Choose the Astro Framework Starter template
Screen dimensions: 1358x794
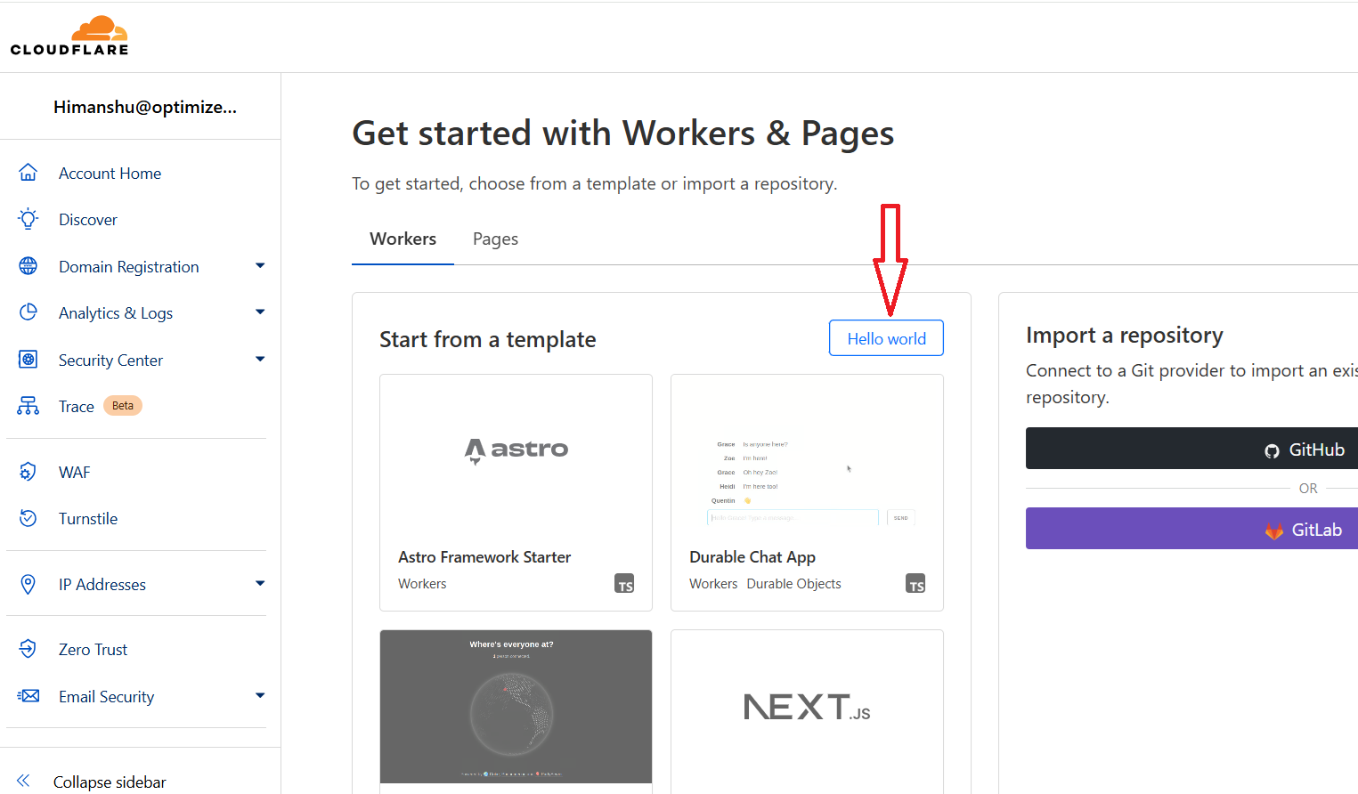tap(516, 492)
